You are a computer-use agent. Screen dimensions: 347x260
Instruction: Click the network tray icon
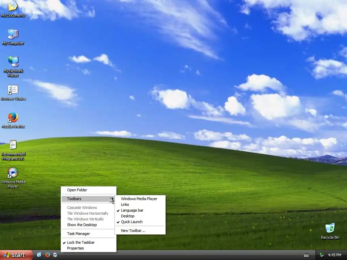tap(322, 255)
